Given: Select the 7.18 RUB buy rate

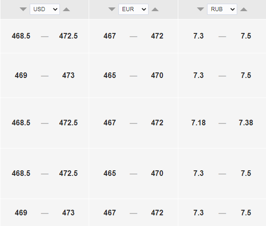Looking at the screenshot, I should [x=199, y=123].
